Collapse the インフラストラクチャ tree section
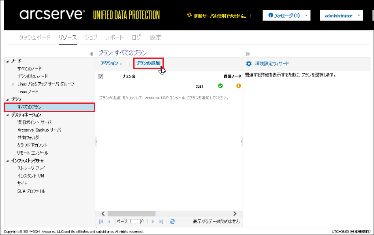 coord(8,161)
